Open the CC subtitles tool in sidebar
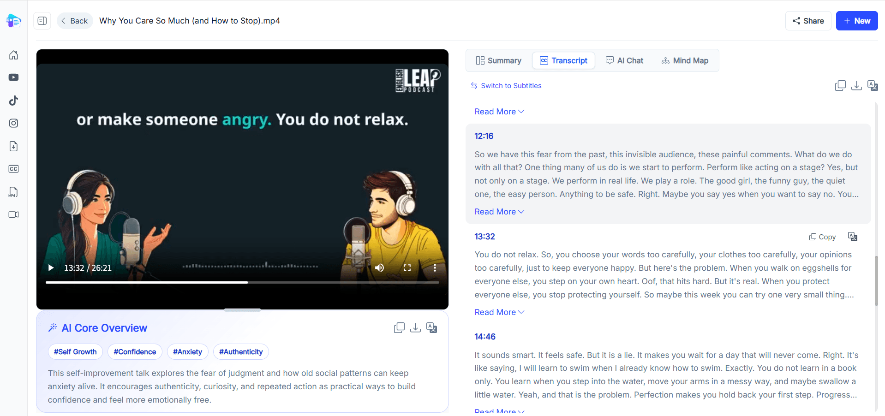This screenshot has height=416, width=885. pyautogui.click(x=14, y=169)
